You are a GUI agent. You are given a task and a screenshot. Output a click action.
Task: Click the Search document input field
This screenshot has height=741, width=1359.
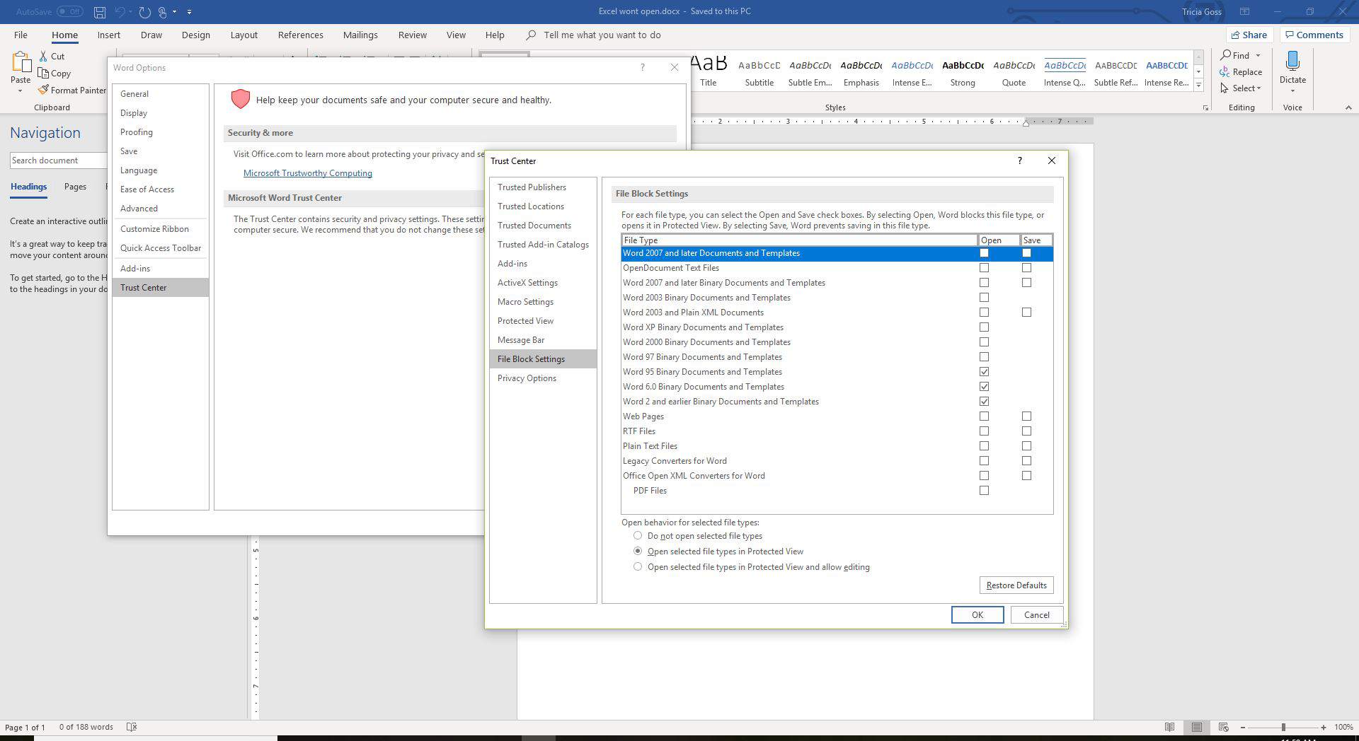(x=58, y=161)
